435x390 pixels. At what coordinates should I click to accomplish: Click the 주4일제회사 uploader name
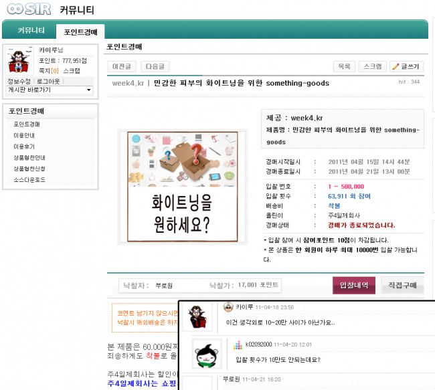(x=344, y=215)
